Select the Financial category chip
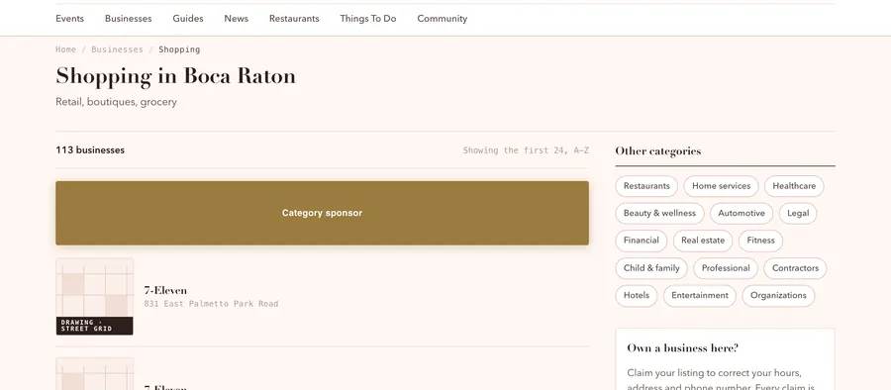 coord(641,241)
